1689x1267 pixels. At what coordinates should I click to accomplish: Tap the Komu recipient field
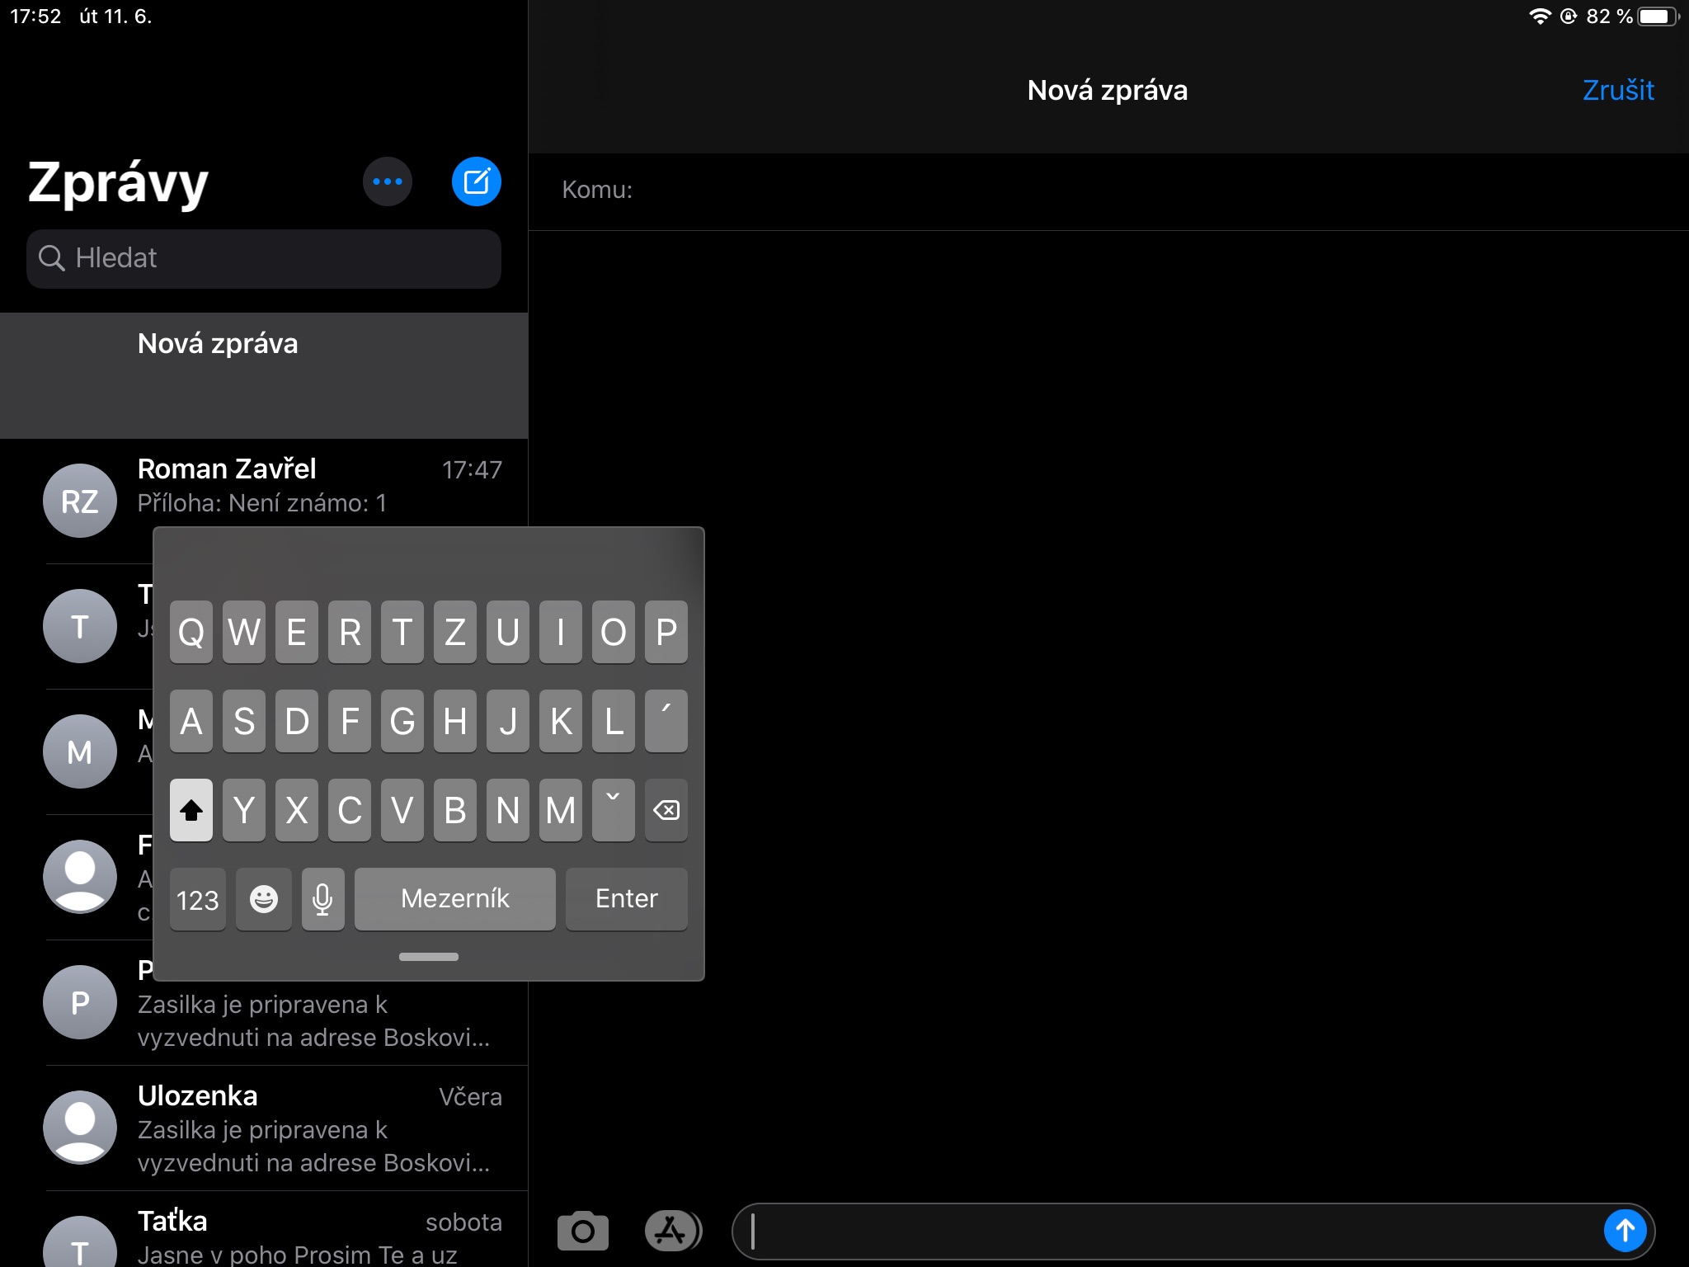pos(1108,191)
